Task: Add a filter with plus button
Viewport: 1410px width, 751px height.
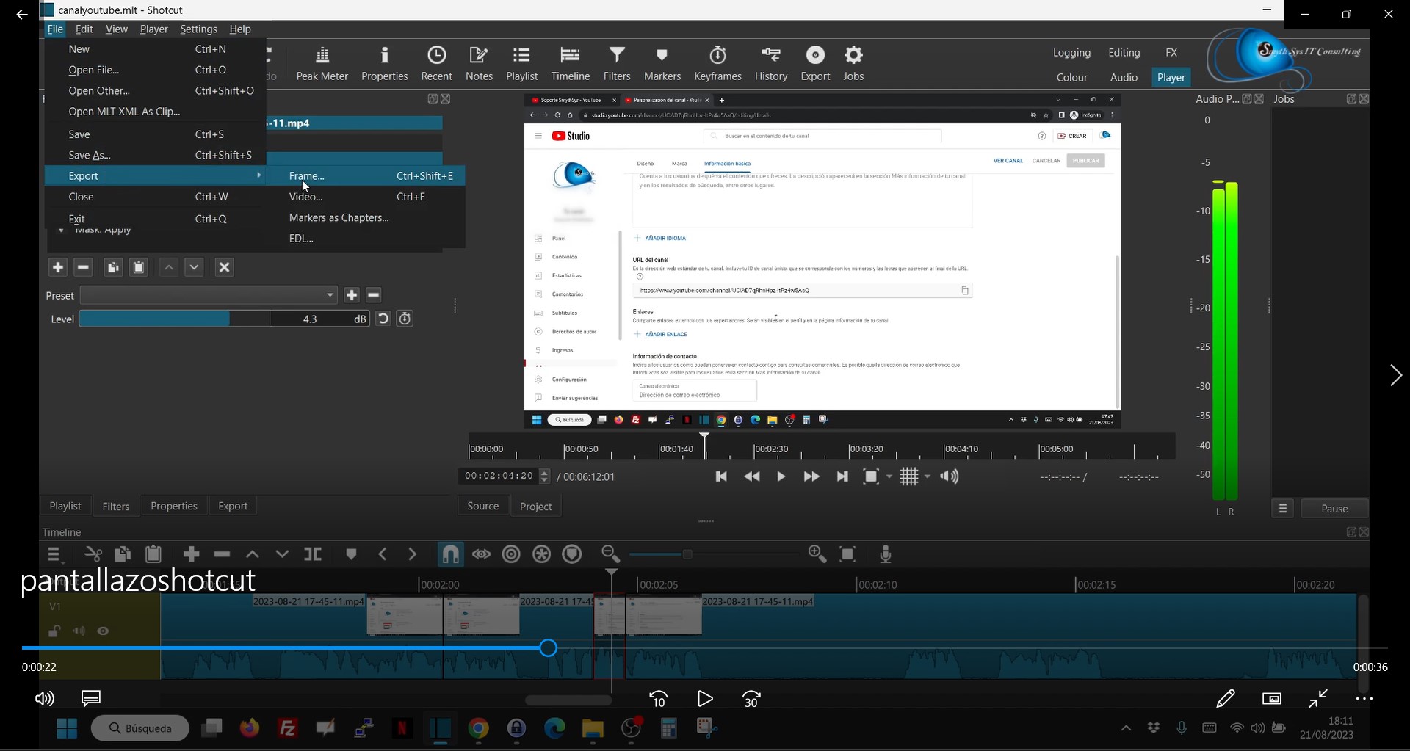Action: (x=58, y=267)
